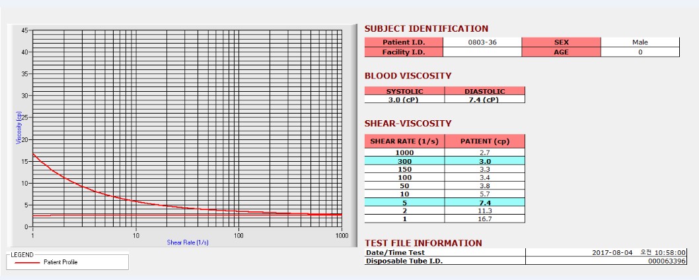Screen dimensions: 699x280
Task: Select the highlighted shear rate 5 row
Action: 445,203
